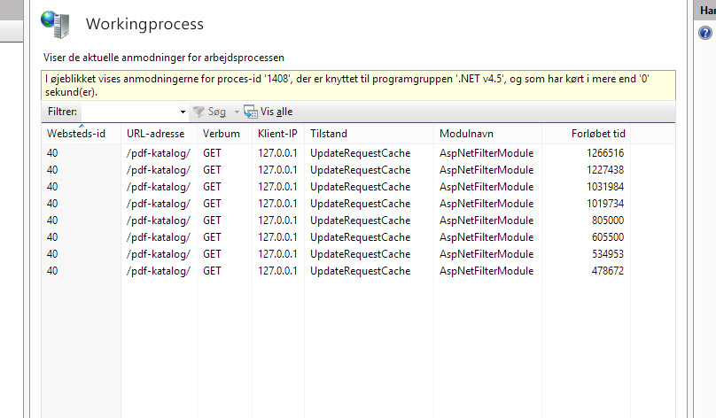Choose the request with elapsed time 534953

point(337,254)
